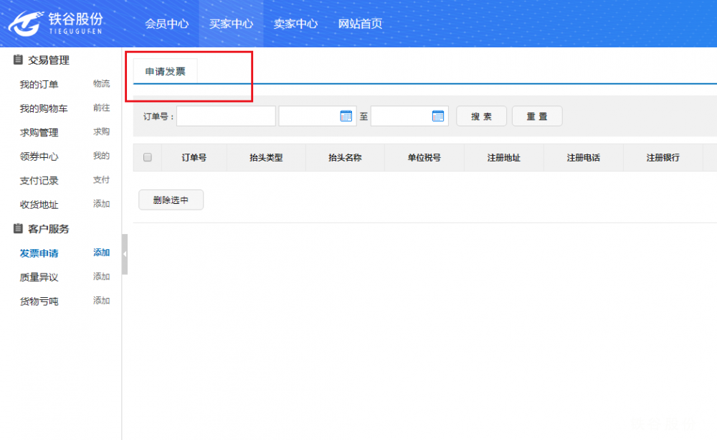Open 我的购物车 in the sidebar

[x=43, y=108]
